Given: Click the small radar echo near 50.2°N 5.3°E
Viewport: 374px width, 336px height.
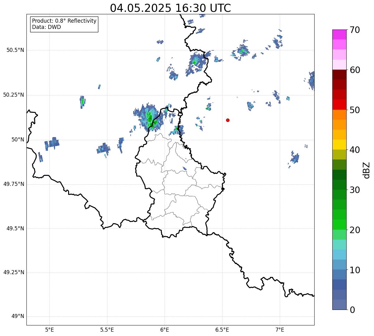Looking at the screenshot, I should 82,102.
